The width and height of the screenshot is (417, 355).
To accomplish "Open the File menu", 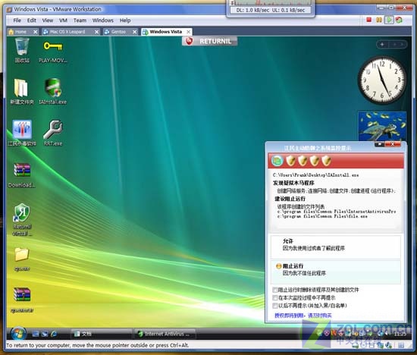I will click(x=17, y=20).
